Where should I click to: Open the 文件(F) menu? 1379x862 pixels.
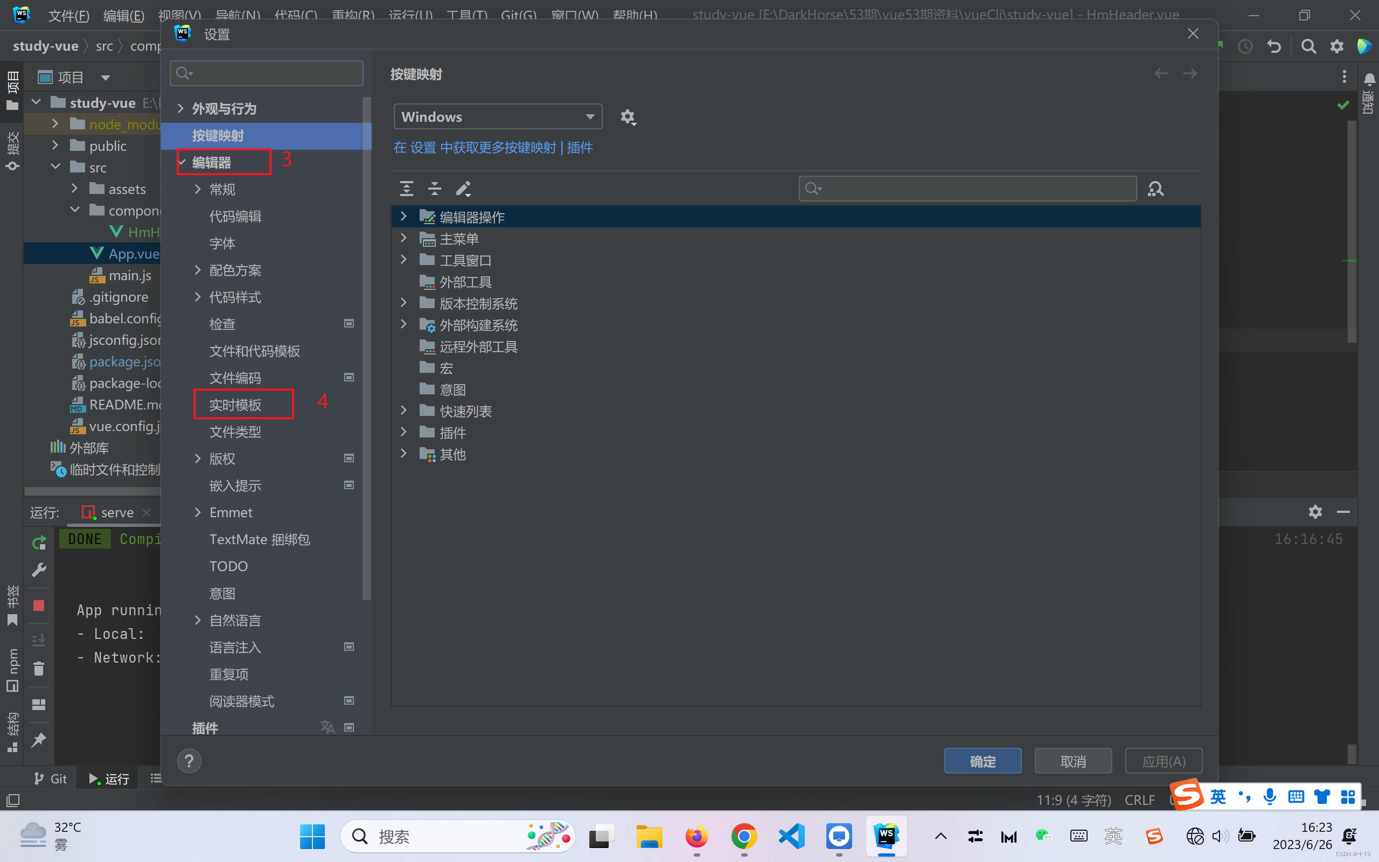click(68, 16)
